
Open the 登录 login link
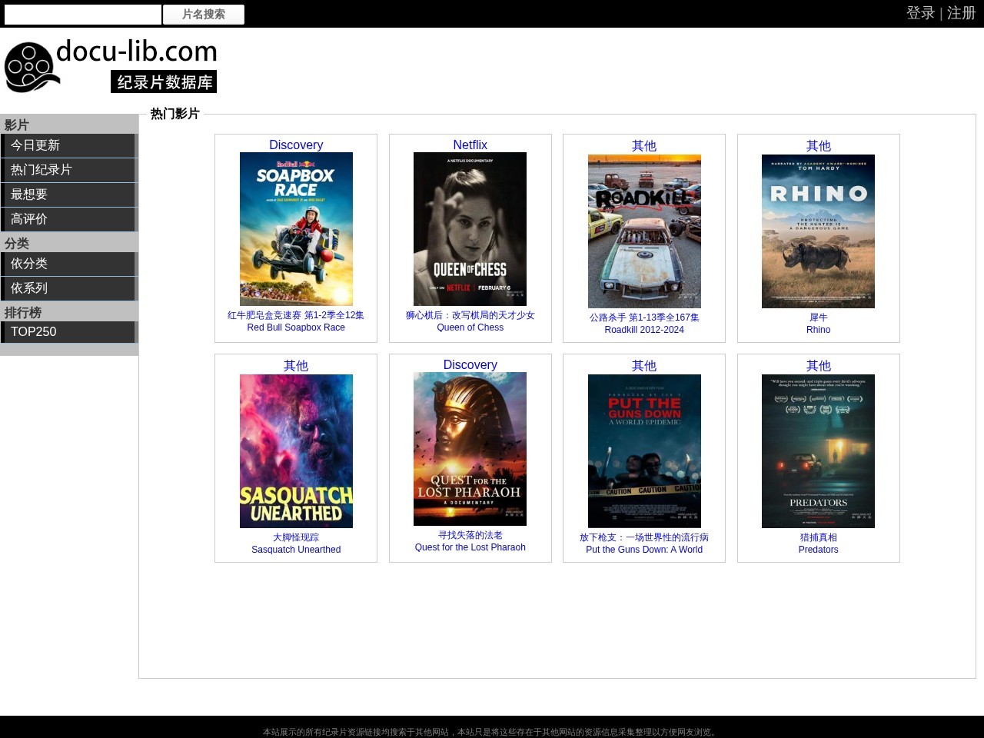pyautogui.click(x=920, y=13)
